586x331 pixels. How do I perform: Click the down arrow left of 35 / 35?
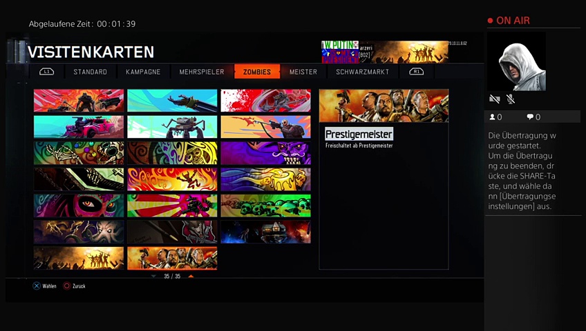pos(153,276)
